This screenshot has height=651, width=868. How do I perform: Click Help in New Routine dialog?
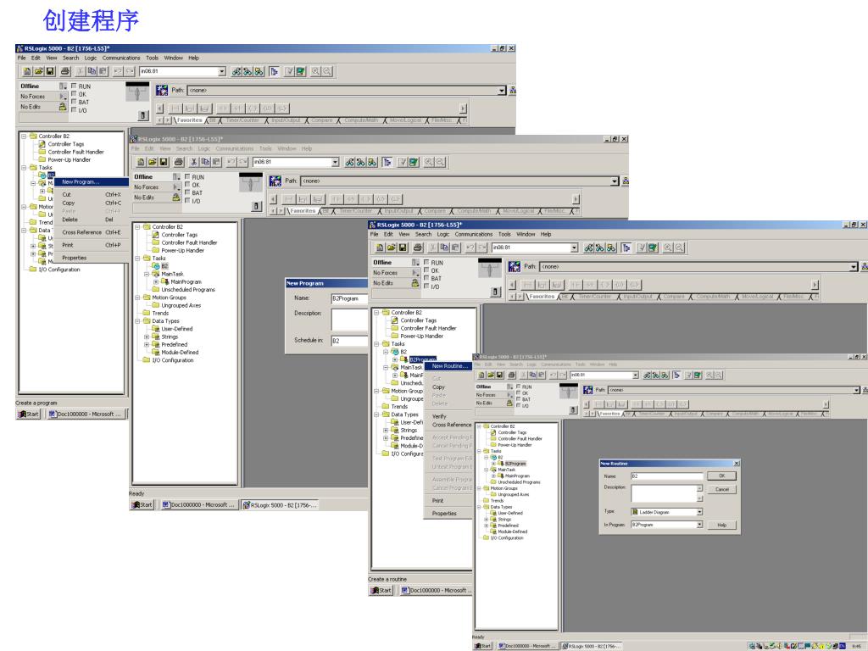[x=722, y=525]
